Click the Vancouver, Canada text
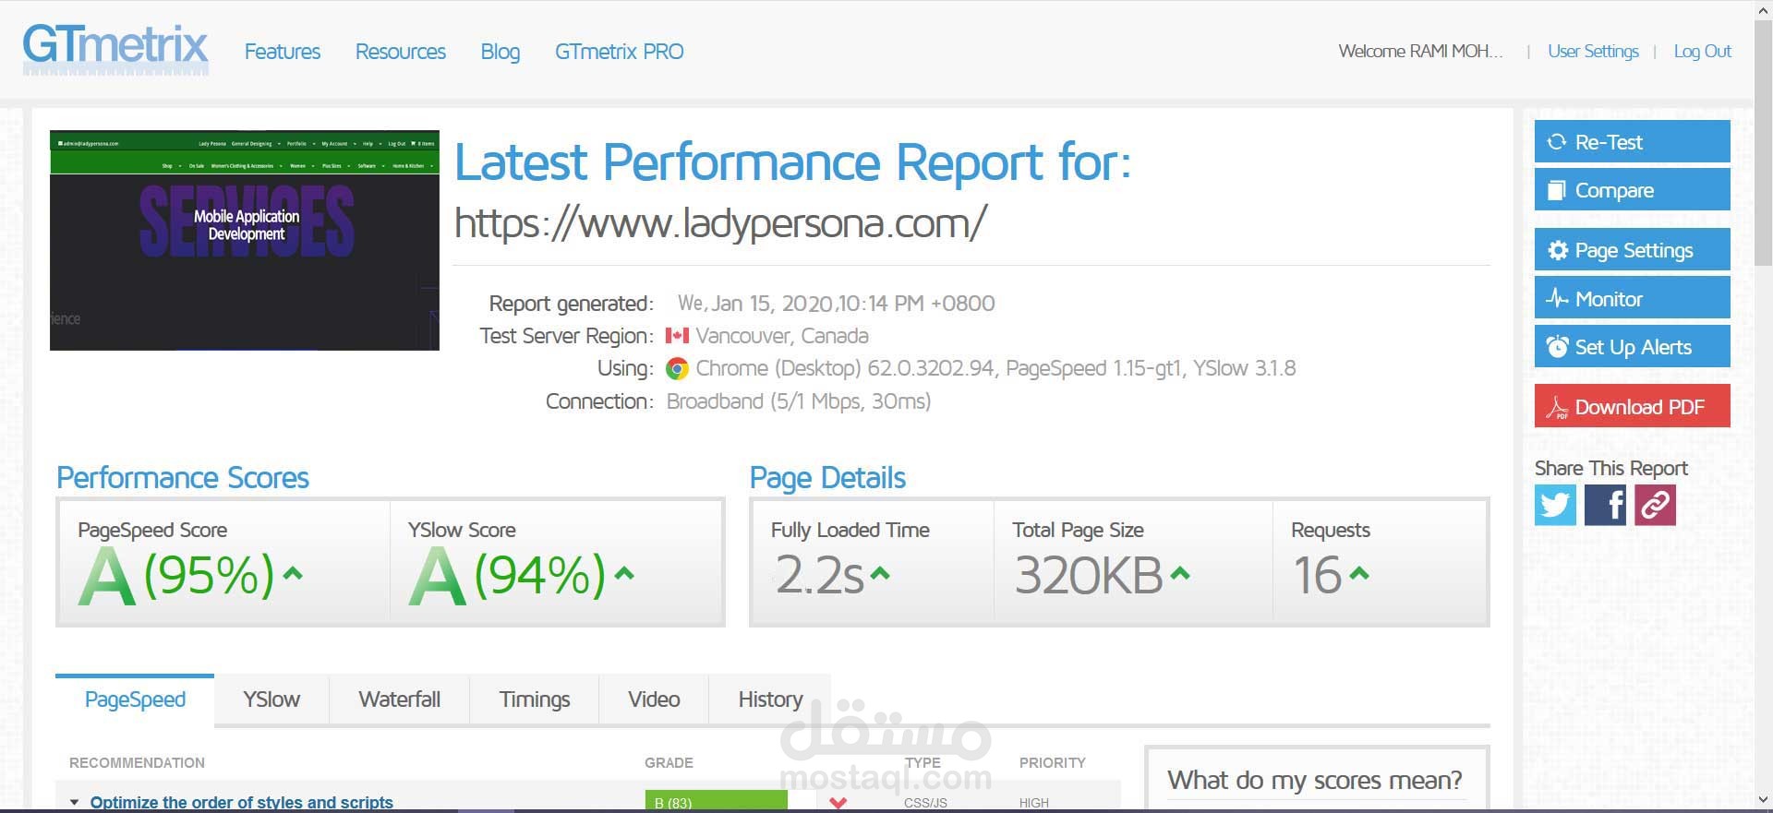 pos(782,336)
